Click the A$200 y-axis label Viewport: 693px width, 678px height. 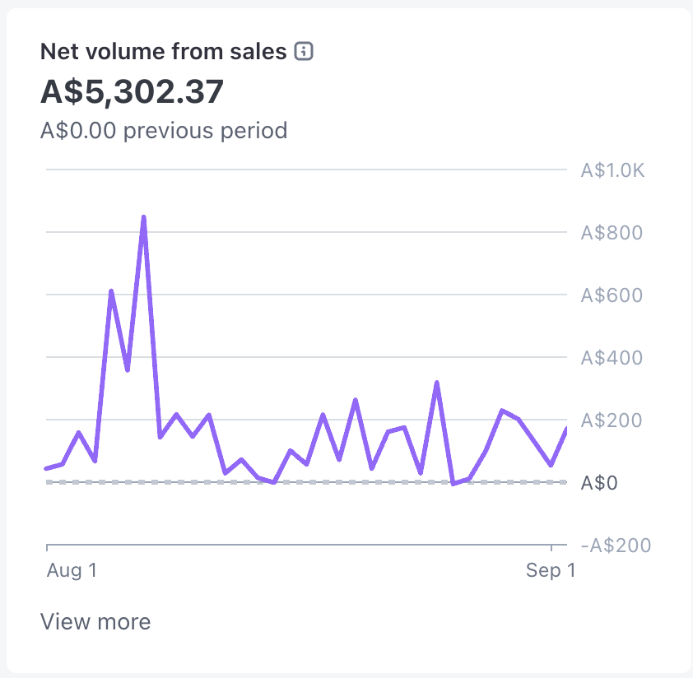point(612,420)
